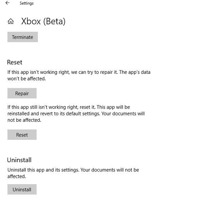Click the "won't be affected." text line
The image size is (214, 201).
[x=26, y=79]
